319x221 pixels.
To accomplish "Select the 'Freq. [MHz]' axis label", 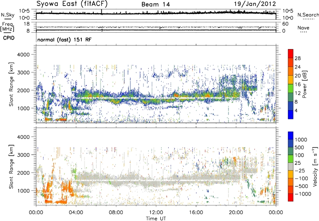I will click(x=7, y=27).
